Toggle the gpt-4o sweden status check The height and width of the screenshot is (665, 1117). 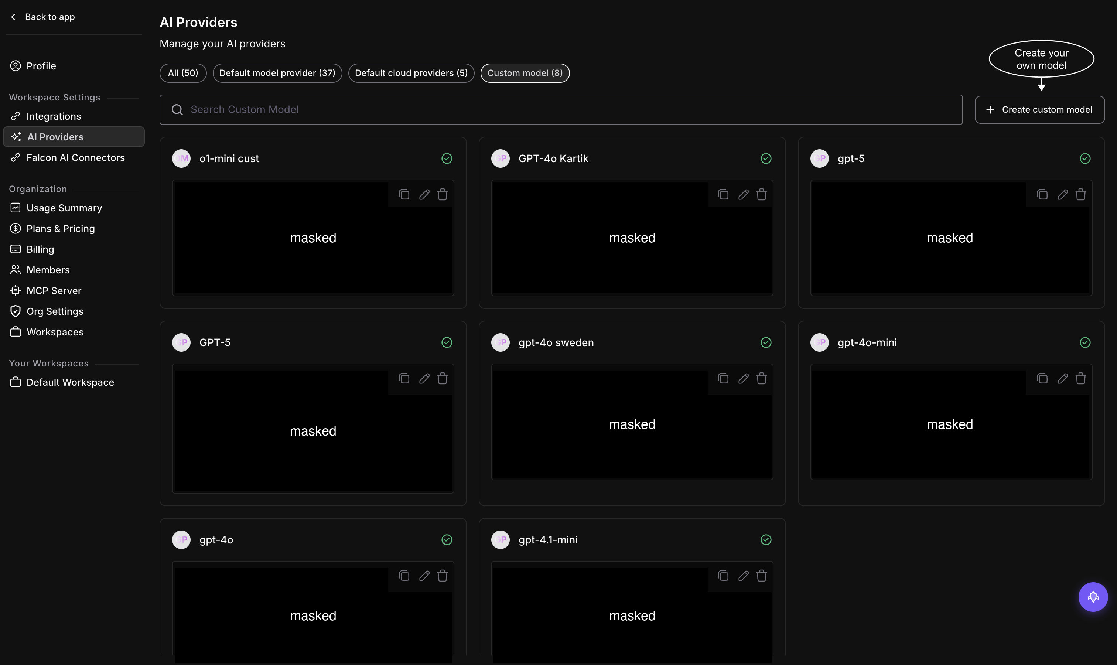click(x=766, y=343)
